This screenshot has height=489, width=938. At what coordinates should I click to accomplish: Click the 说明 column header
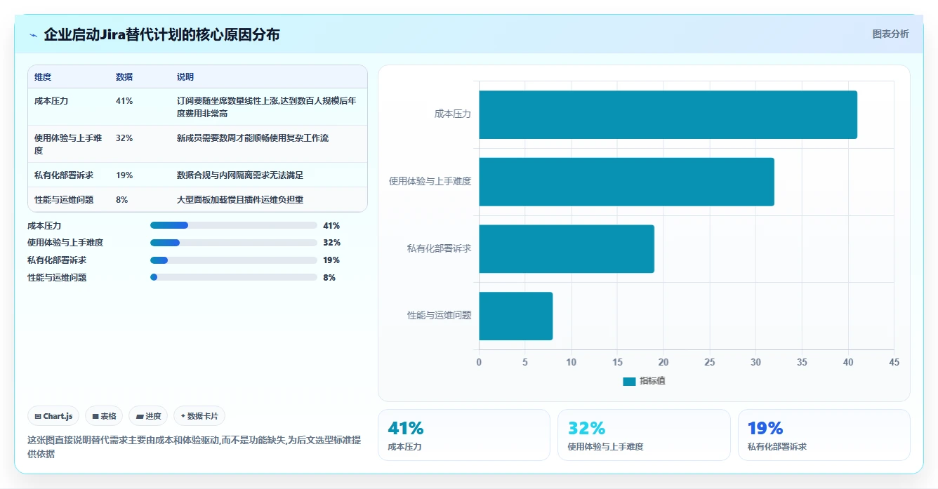(x=185, y=77)
